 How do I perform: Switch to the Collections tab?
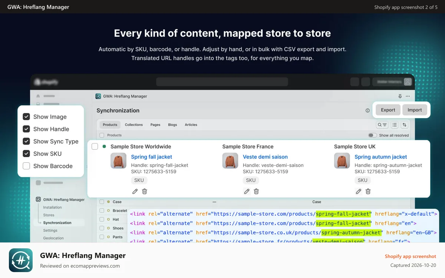(x=134, y=125)
